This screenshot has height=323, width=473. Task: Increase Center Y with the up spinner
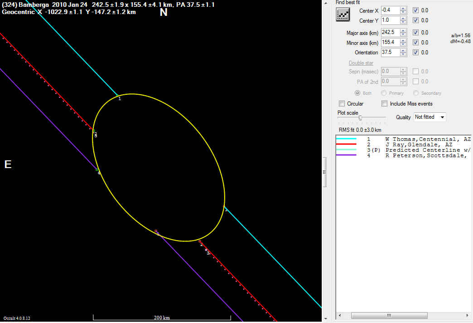click(x=404, y=19)
